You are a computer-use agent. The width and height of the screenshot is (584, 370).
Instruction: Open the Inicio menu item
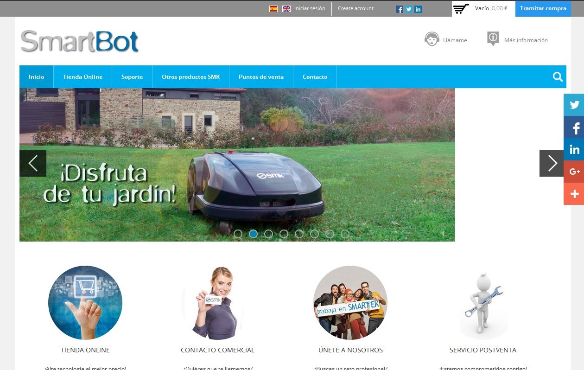(37, 77)
